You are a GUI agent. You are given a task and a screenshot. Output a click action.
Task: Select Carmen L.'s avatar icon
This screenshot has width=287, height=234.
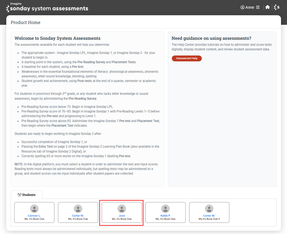tap(34, 209)
